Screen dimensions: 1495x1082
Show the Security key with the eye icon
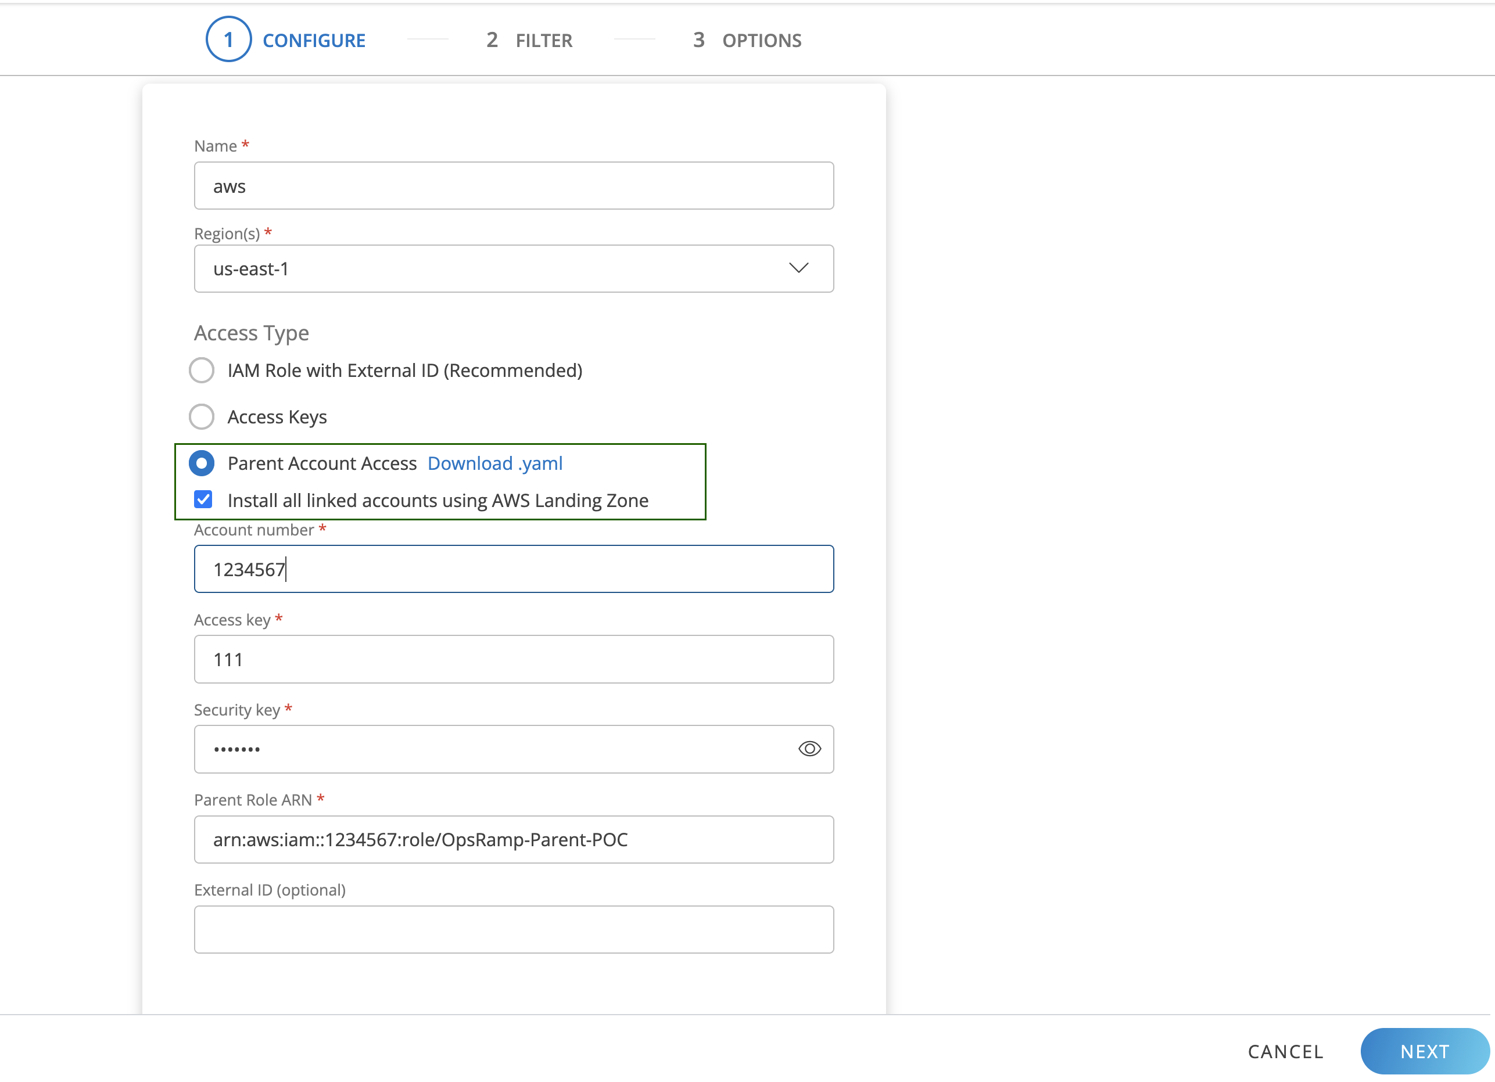click(x=809, y=749)
